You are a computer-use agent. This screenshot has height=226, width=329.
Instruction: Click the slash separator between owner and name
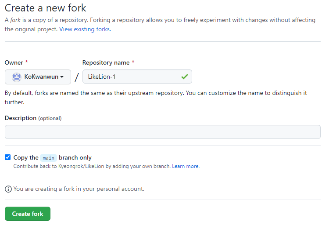[77, 77]
